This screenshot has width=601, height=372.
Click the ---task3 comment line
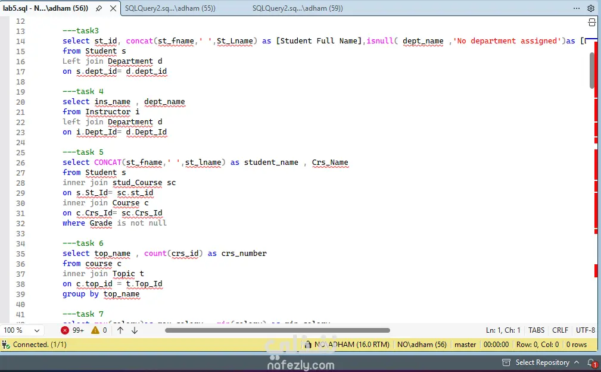(x=80, y=30)
